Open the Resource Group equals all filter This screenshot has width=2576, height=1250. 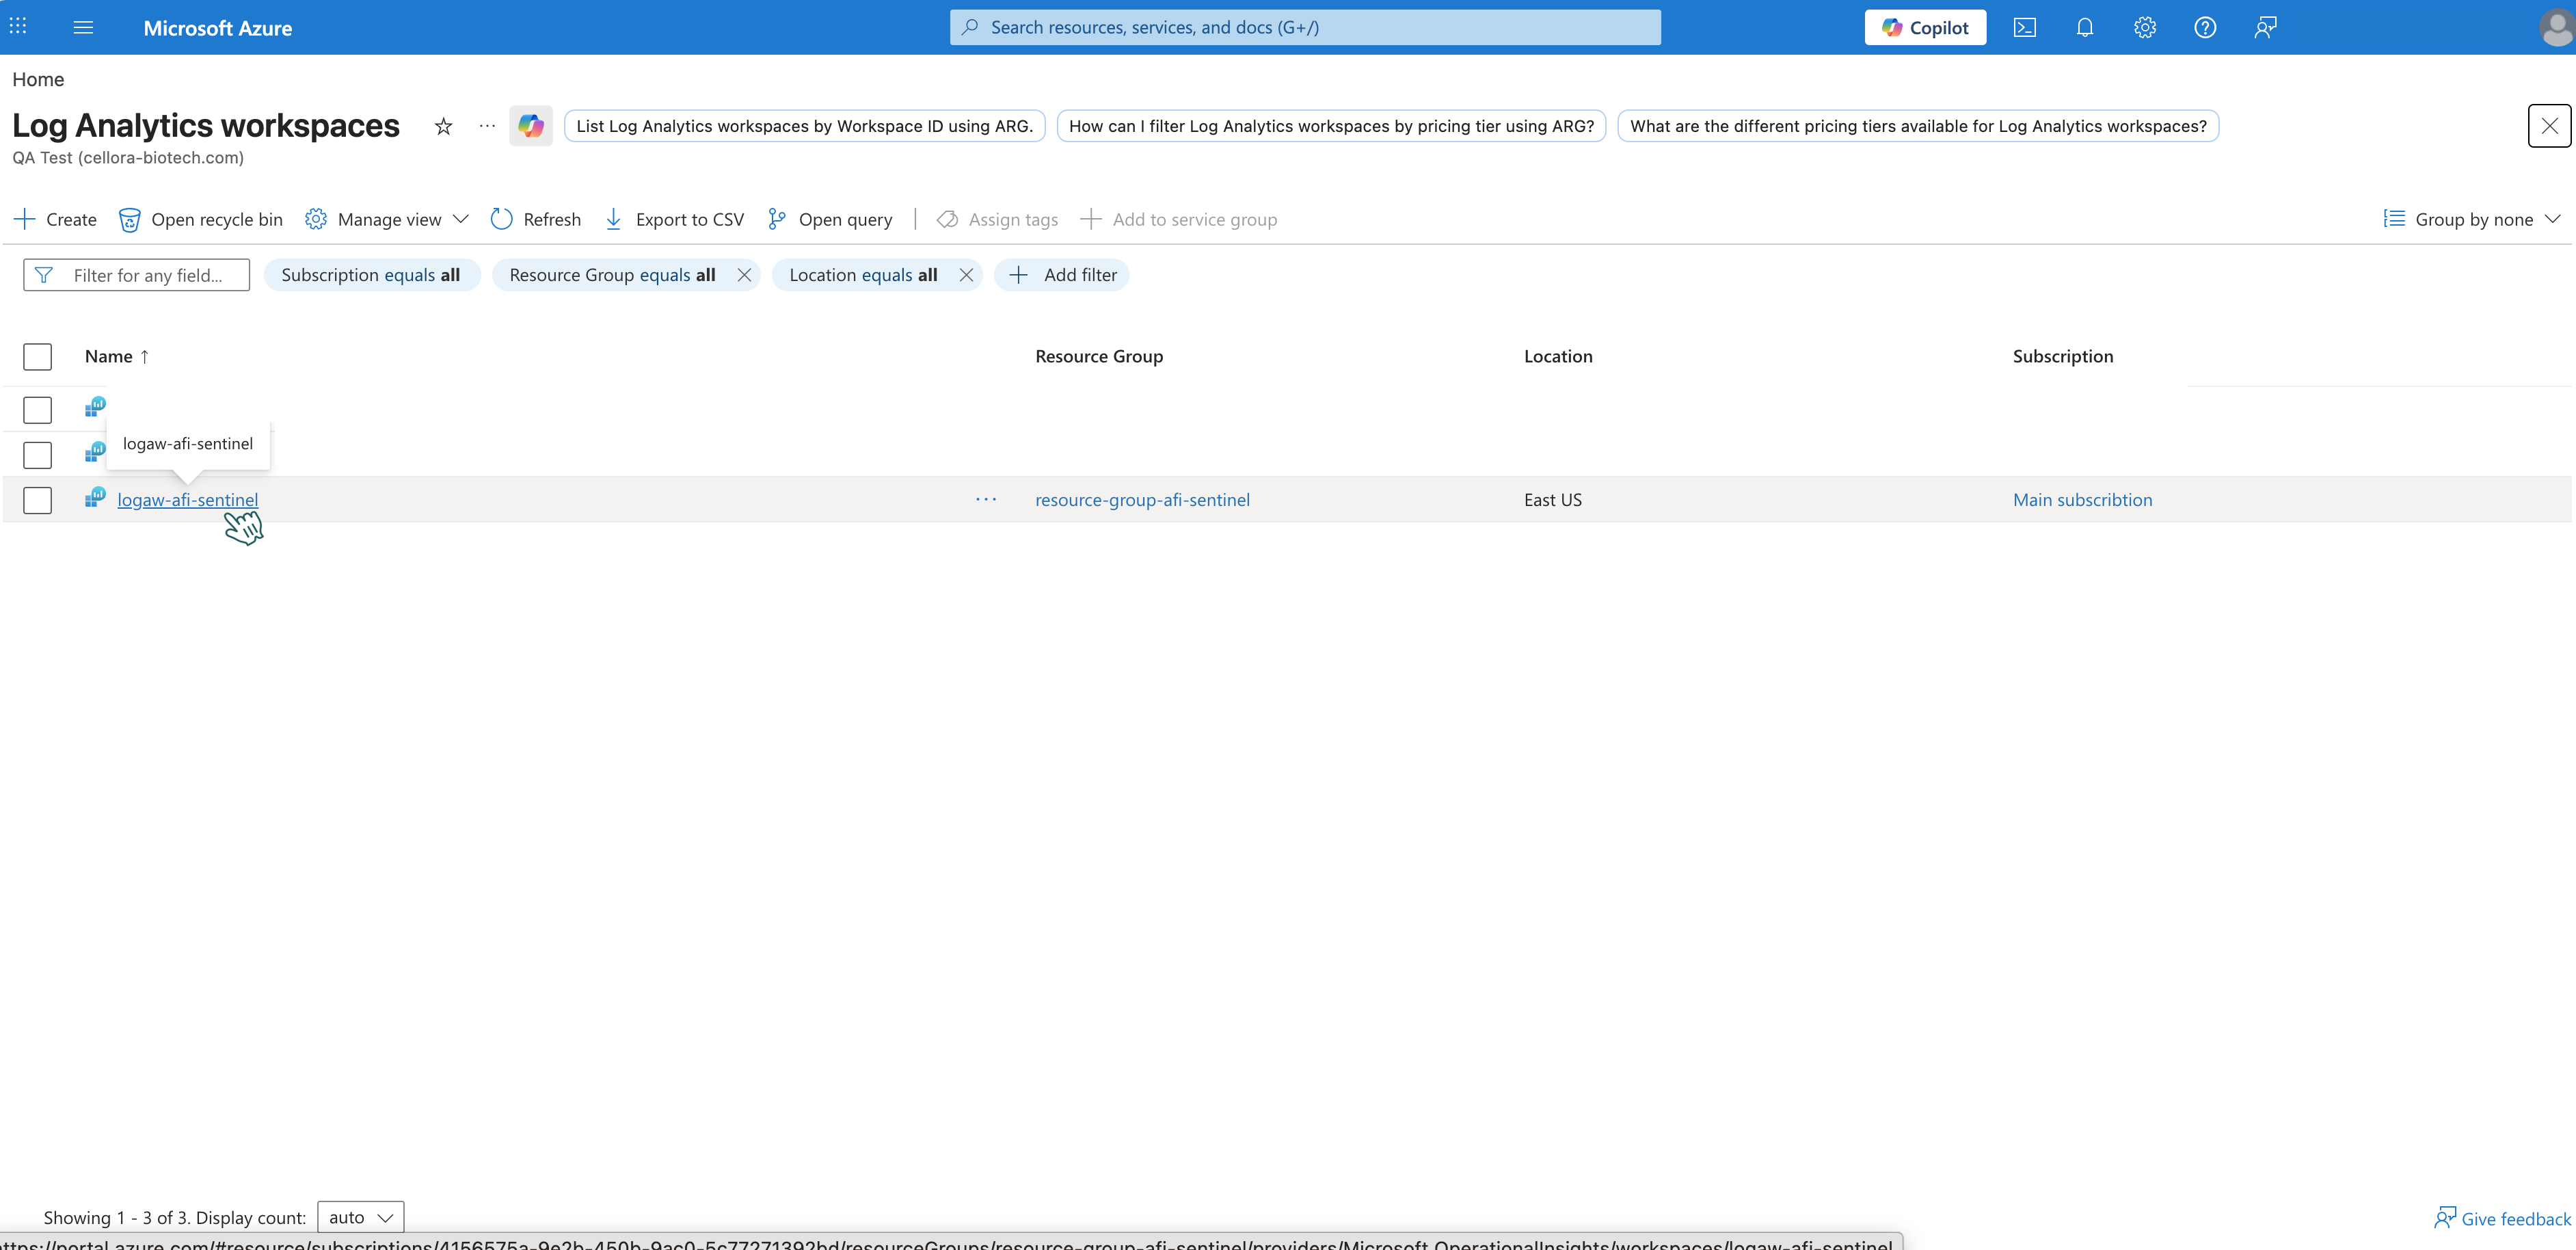coord(612,275)
